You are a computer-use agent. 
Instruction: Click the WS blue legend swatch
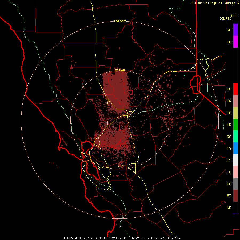point(235,148)
